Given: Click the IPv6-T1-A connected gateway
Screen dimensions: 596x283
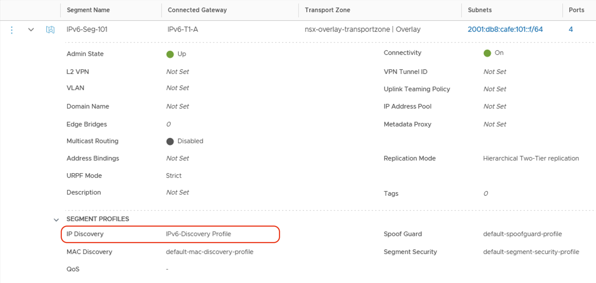Looking at the screenshot, I should coord(183,29).
